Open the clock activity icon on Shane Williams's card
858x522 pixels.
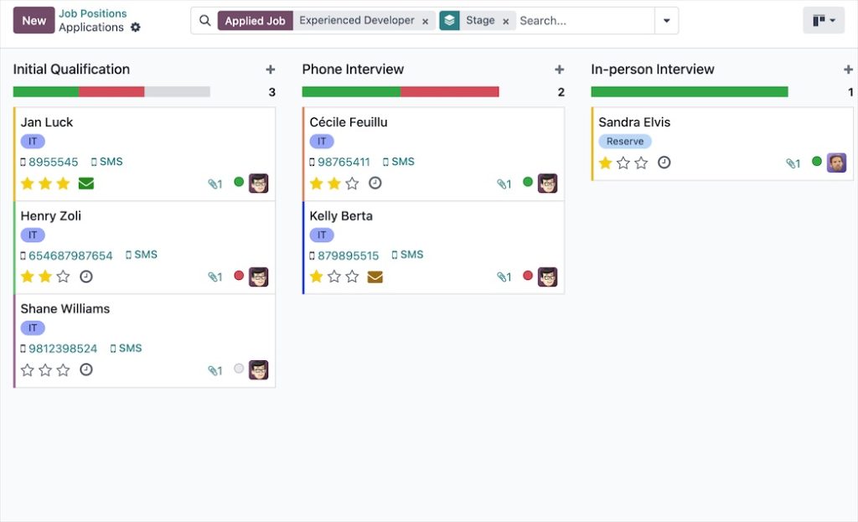[86, 369]
